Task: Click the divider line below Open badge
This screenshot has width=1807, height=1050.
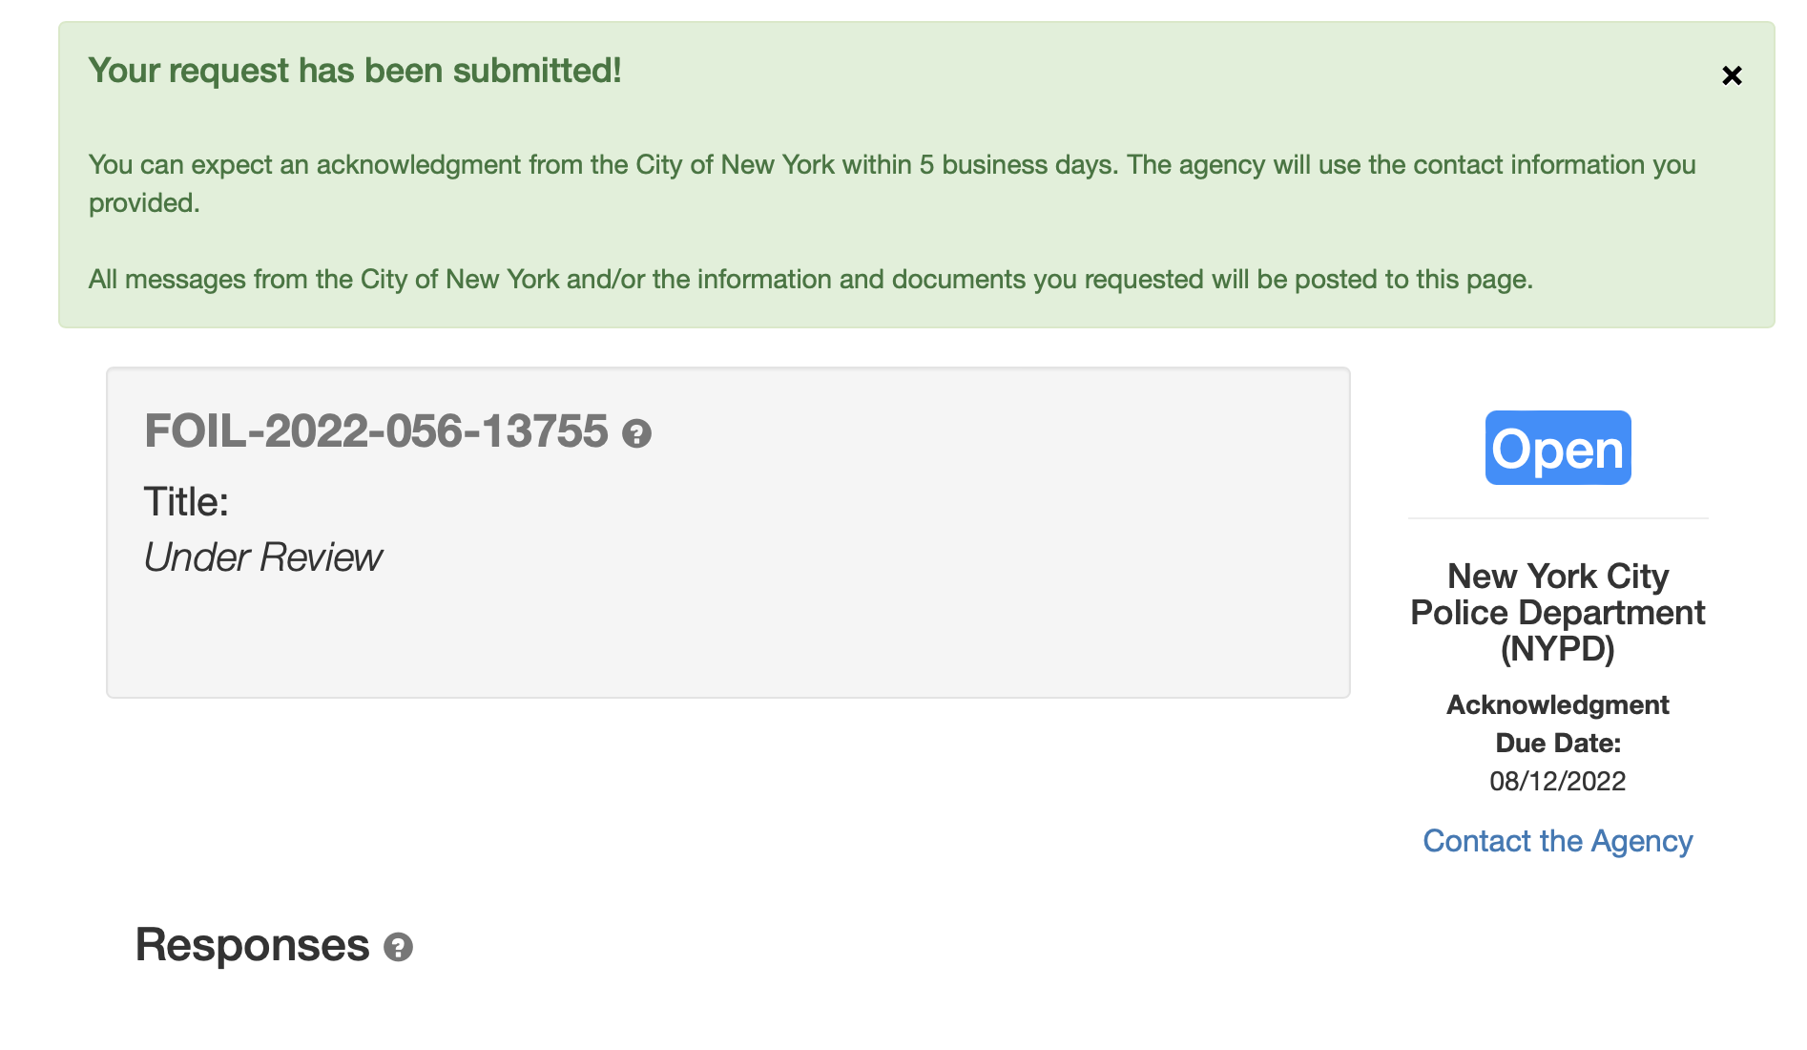Action: 1557,518
